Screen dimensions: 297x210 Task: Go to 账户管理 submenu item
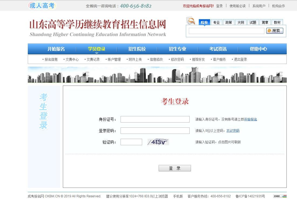click(x=114, y=59)
